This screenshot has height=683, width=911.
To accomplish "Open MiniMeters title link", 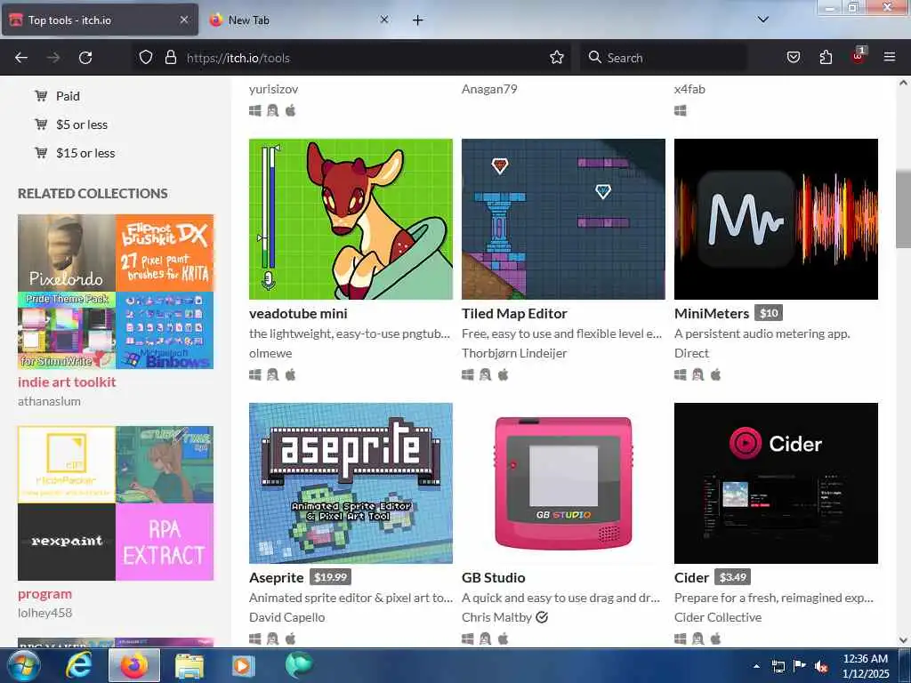I will pyautogui.click(x=712, y=314).
